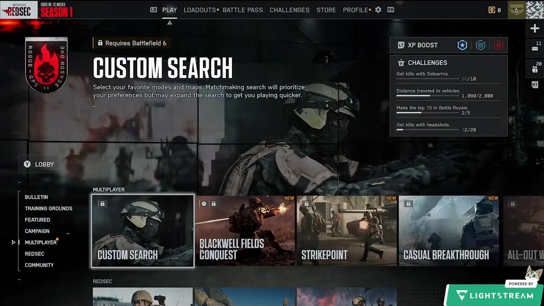Click the Battle Royale top 10 progress bar
Screen dimensions: 544x306
coord(428,113)
